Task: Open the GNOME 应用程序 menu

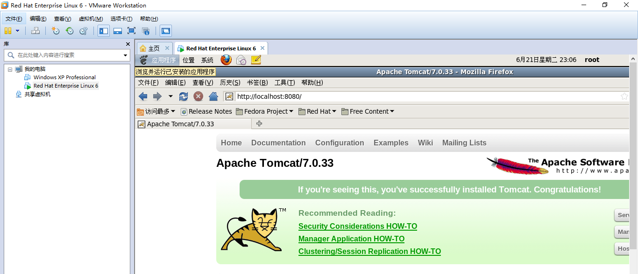Action: (x=159, y=60)
